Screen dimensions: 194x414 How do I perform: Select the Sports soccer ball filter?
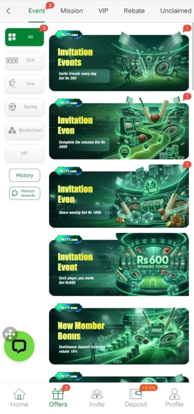point(12,107)
